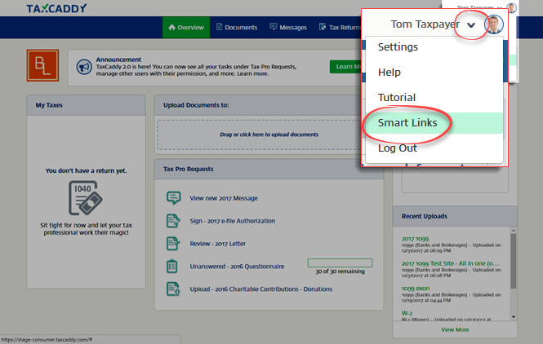Expand the Tom Taxpayer dropdown chevron

pos(470,25)
